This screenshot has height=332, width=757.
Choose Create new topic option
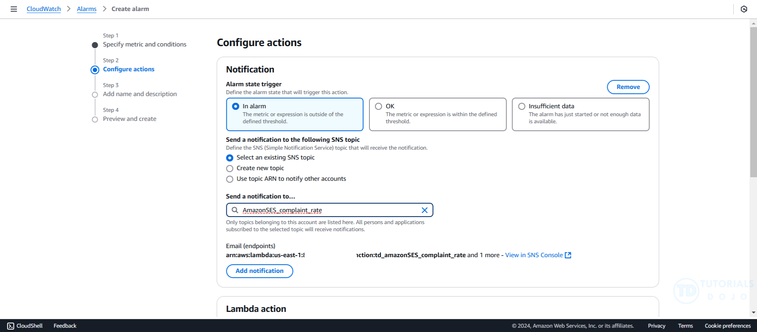point(229,169)
